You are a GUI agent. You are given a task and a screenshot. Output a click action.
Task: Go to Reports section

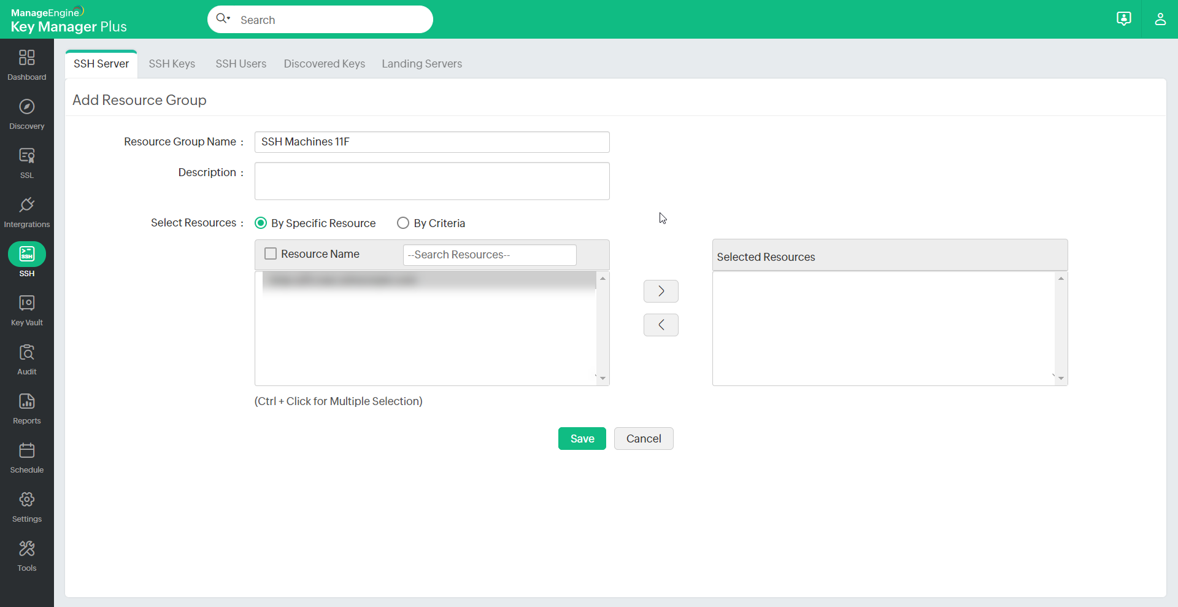pyautogui.click(x=26, y=407)
